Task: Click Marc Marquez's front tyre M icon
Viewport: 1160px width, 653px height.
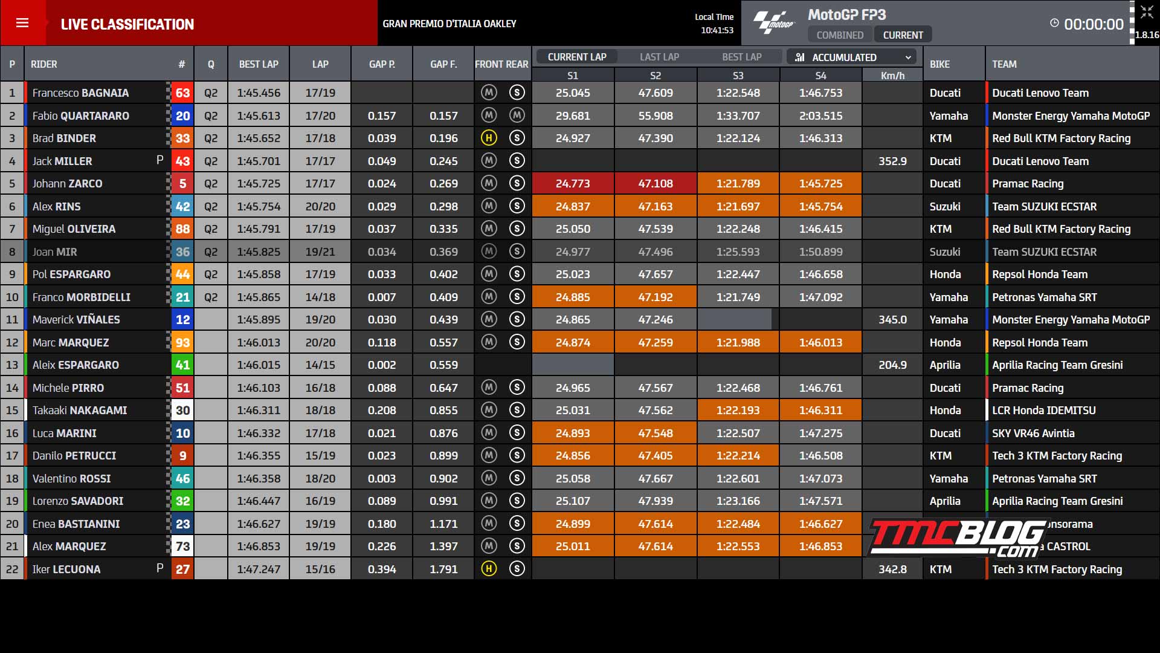Action: coord(489,342)
